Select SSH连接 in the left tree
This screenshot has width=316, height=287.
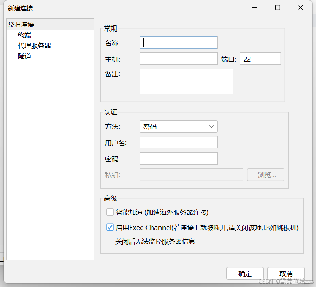21,25
